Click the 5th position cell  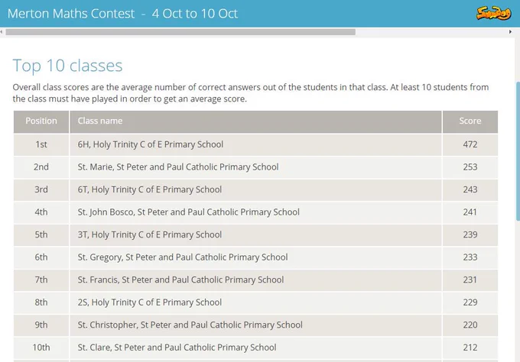tap(41, 234)
